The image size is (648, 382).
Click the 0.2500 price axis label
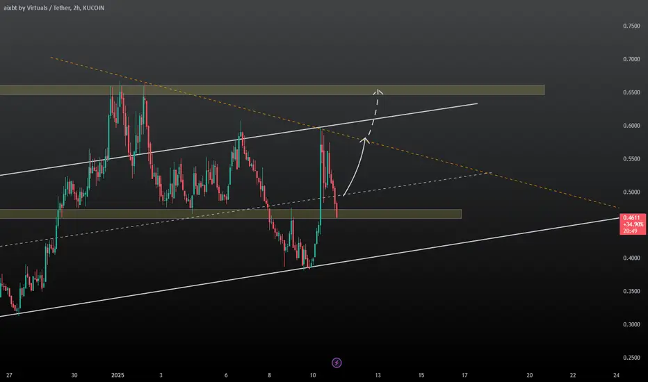tap(631, 358)
